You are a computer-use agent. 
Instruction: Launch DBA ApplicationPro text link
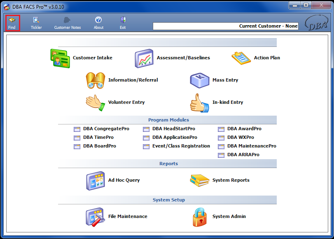point(175,137)
